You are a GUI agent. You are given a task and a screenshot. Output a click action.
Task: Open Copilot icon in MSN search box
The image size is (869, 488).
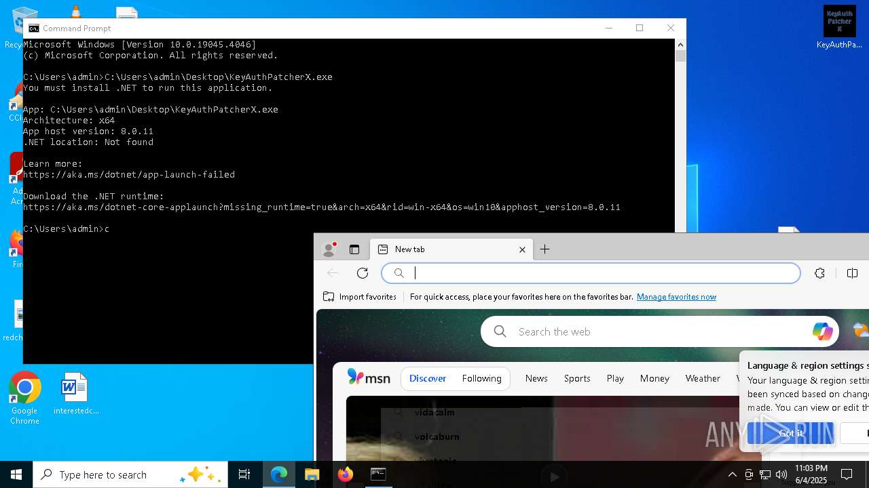pos(822,331)
